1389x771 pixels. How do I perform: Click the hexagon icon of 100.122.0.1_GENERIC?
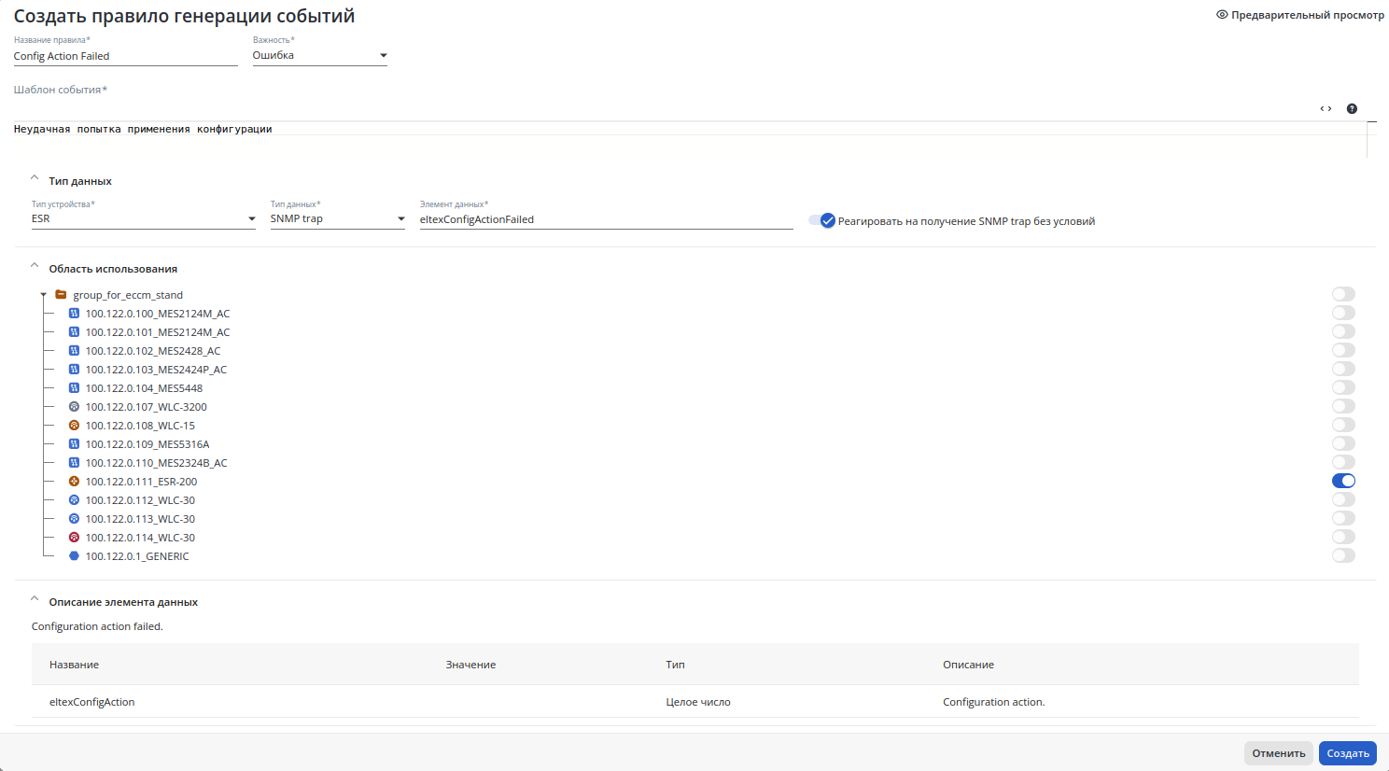click(x=74, y=556)
